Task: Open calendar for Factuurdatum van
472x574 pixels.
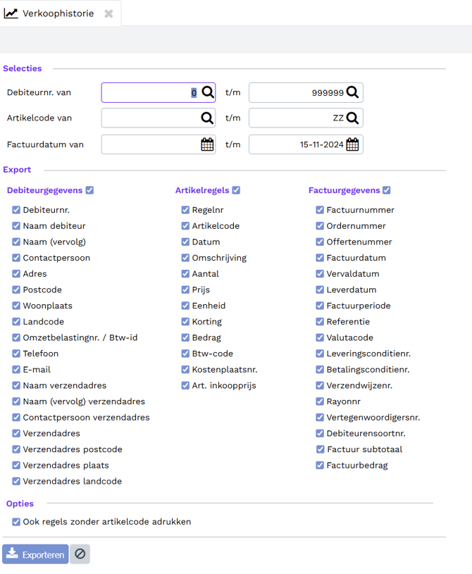Action: (207, 144)
